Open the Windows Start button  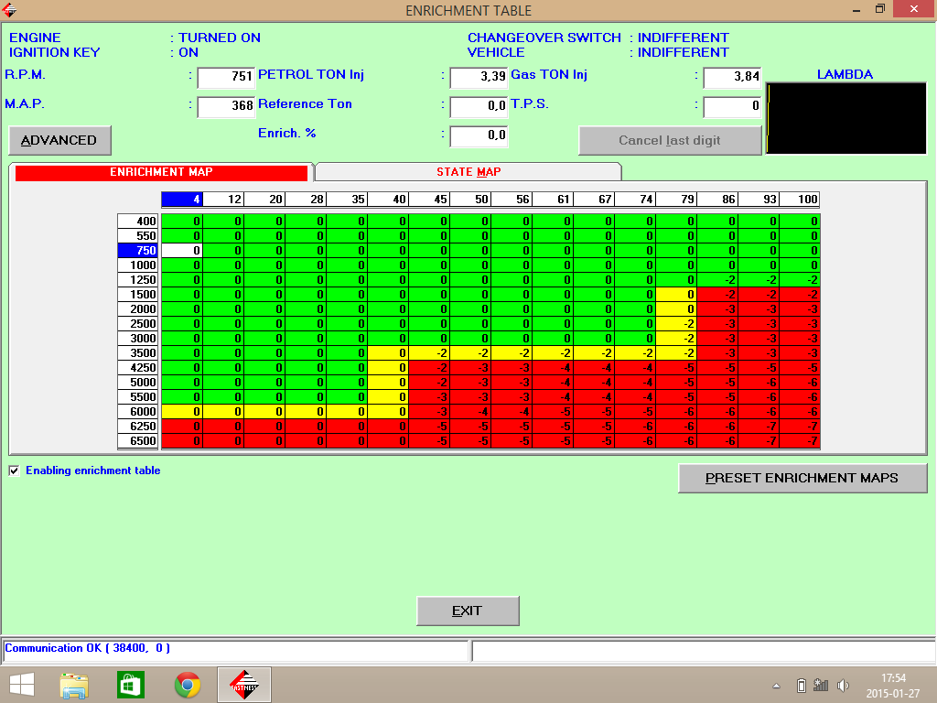(x=22, y=685)
